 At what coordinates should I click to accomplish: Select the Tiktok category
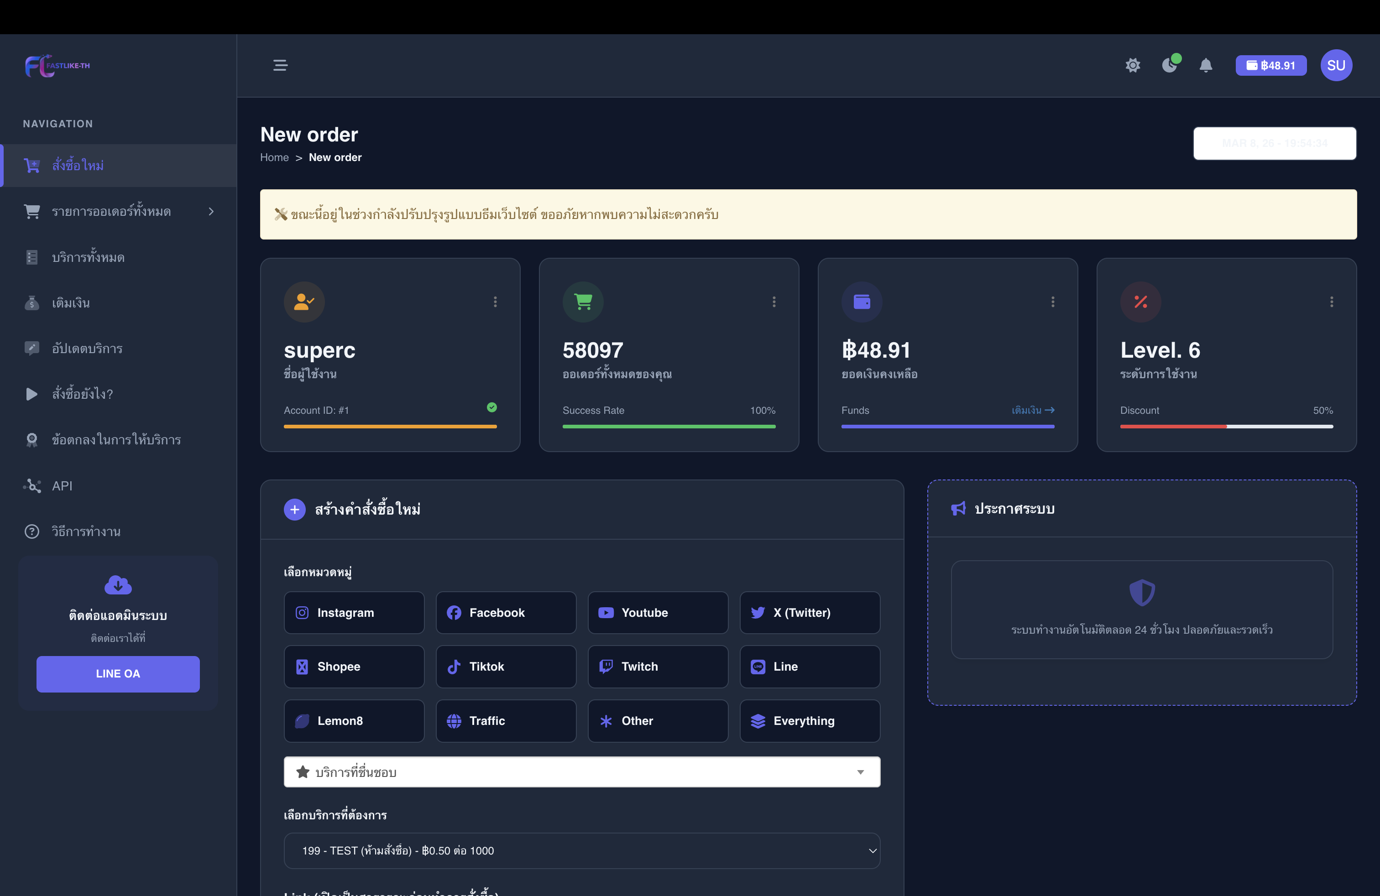click(506, 666)
